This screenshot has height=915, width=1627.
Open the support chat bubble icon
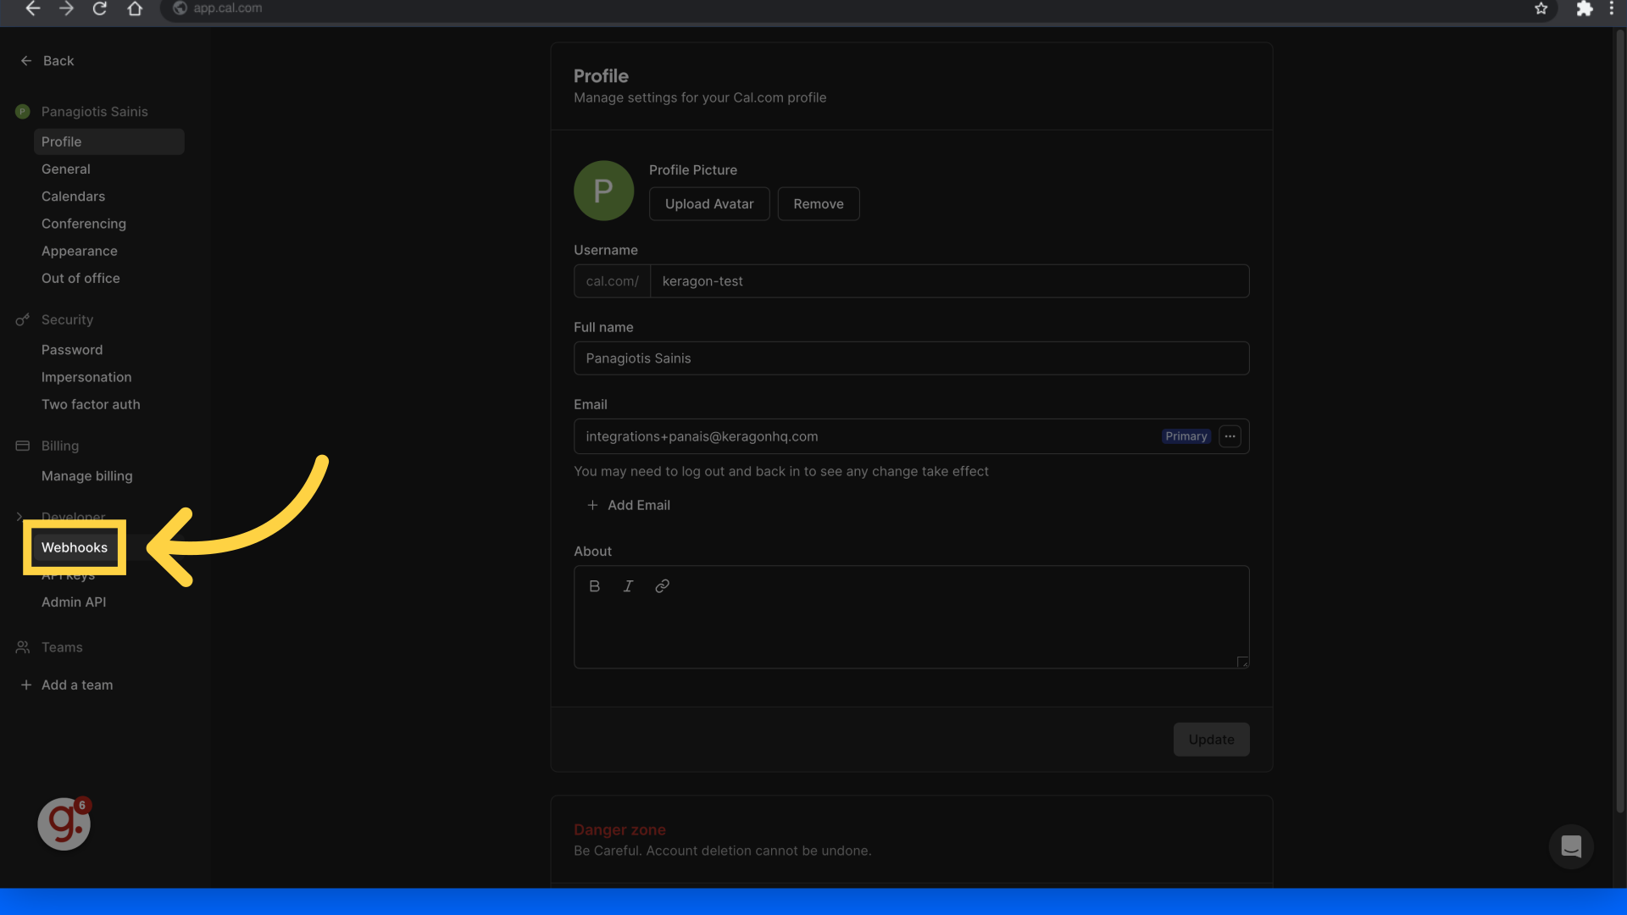click(1571, 846)
